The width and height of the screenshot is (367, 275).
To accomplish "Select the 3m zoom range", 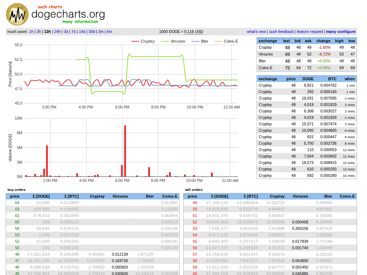I will 101,32.
